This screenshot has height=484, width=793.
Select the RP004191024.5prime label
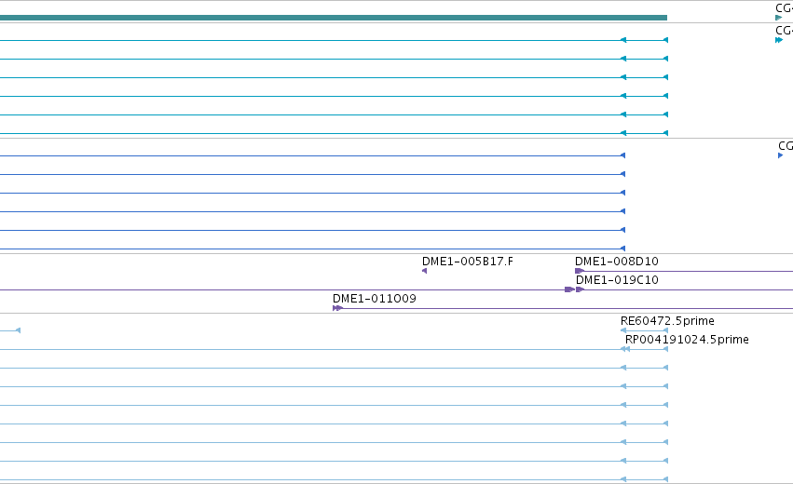tap(687, 340)
